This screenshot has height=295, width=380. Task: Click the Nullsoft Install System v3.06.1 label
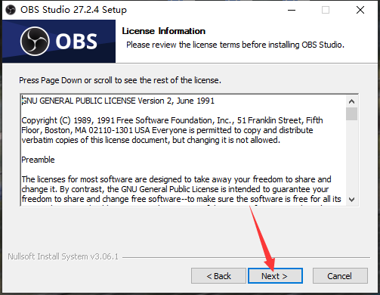point(63,256)
